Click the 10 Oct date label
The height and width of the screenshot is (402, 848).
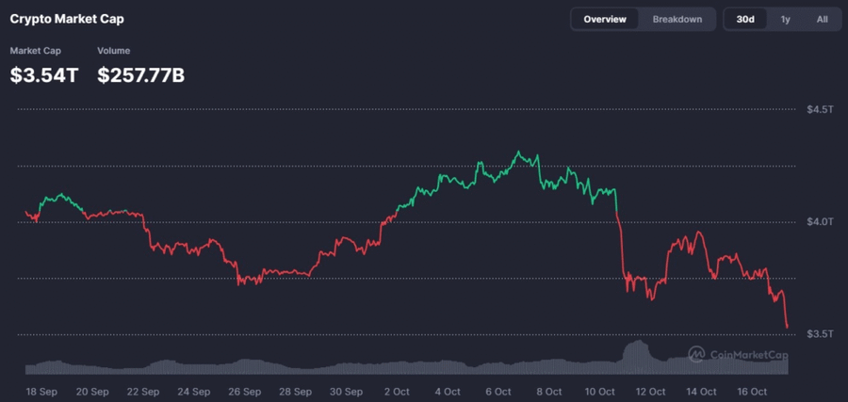pyautogui.click(x=600, y=391)
